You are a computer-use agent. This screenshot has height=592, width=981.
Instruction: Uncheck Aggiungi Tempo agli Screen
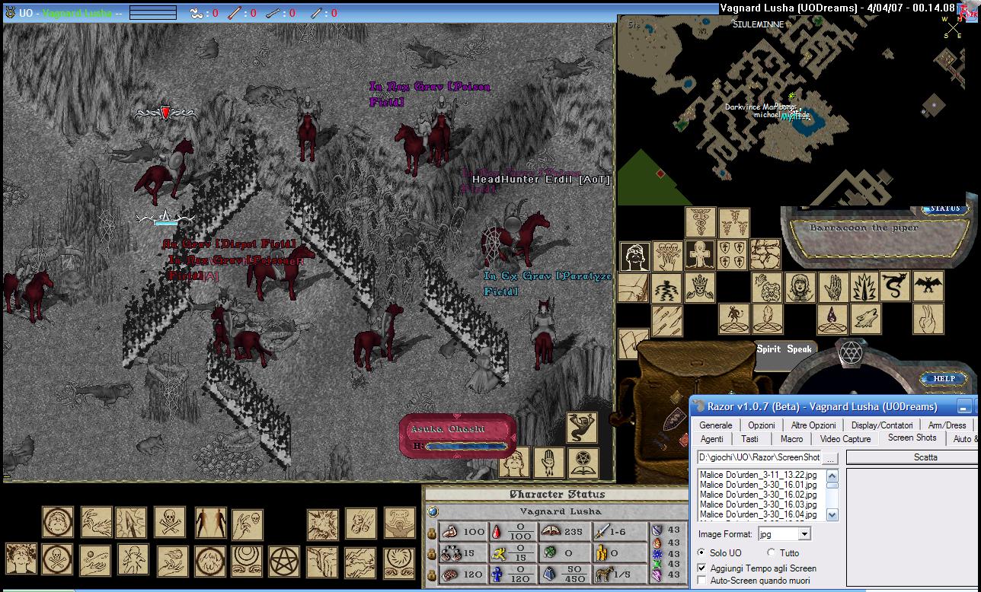pos(701,568)
